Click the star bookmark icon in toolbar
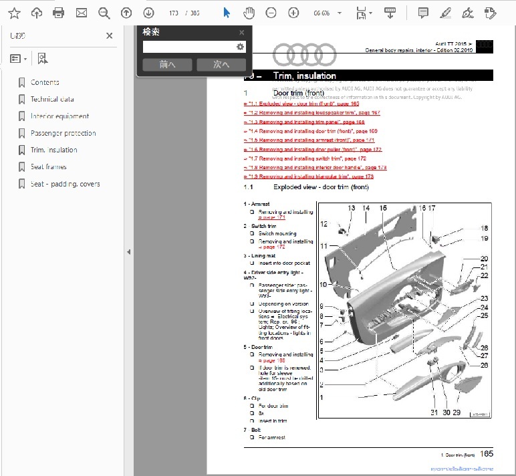 click(x=15, y=13)
